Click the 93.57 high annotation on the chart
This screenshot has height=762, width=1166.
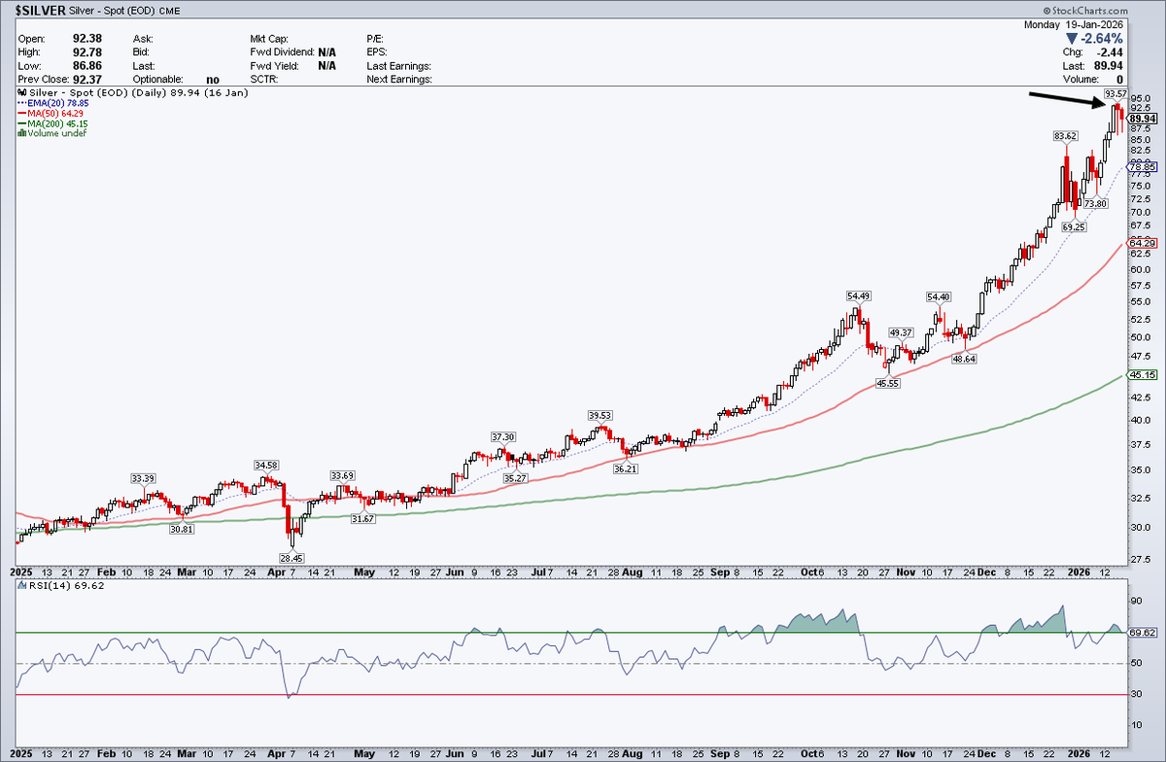1115,94
